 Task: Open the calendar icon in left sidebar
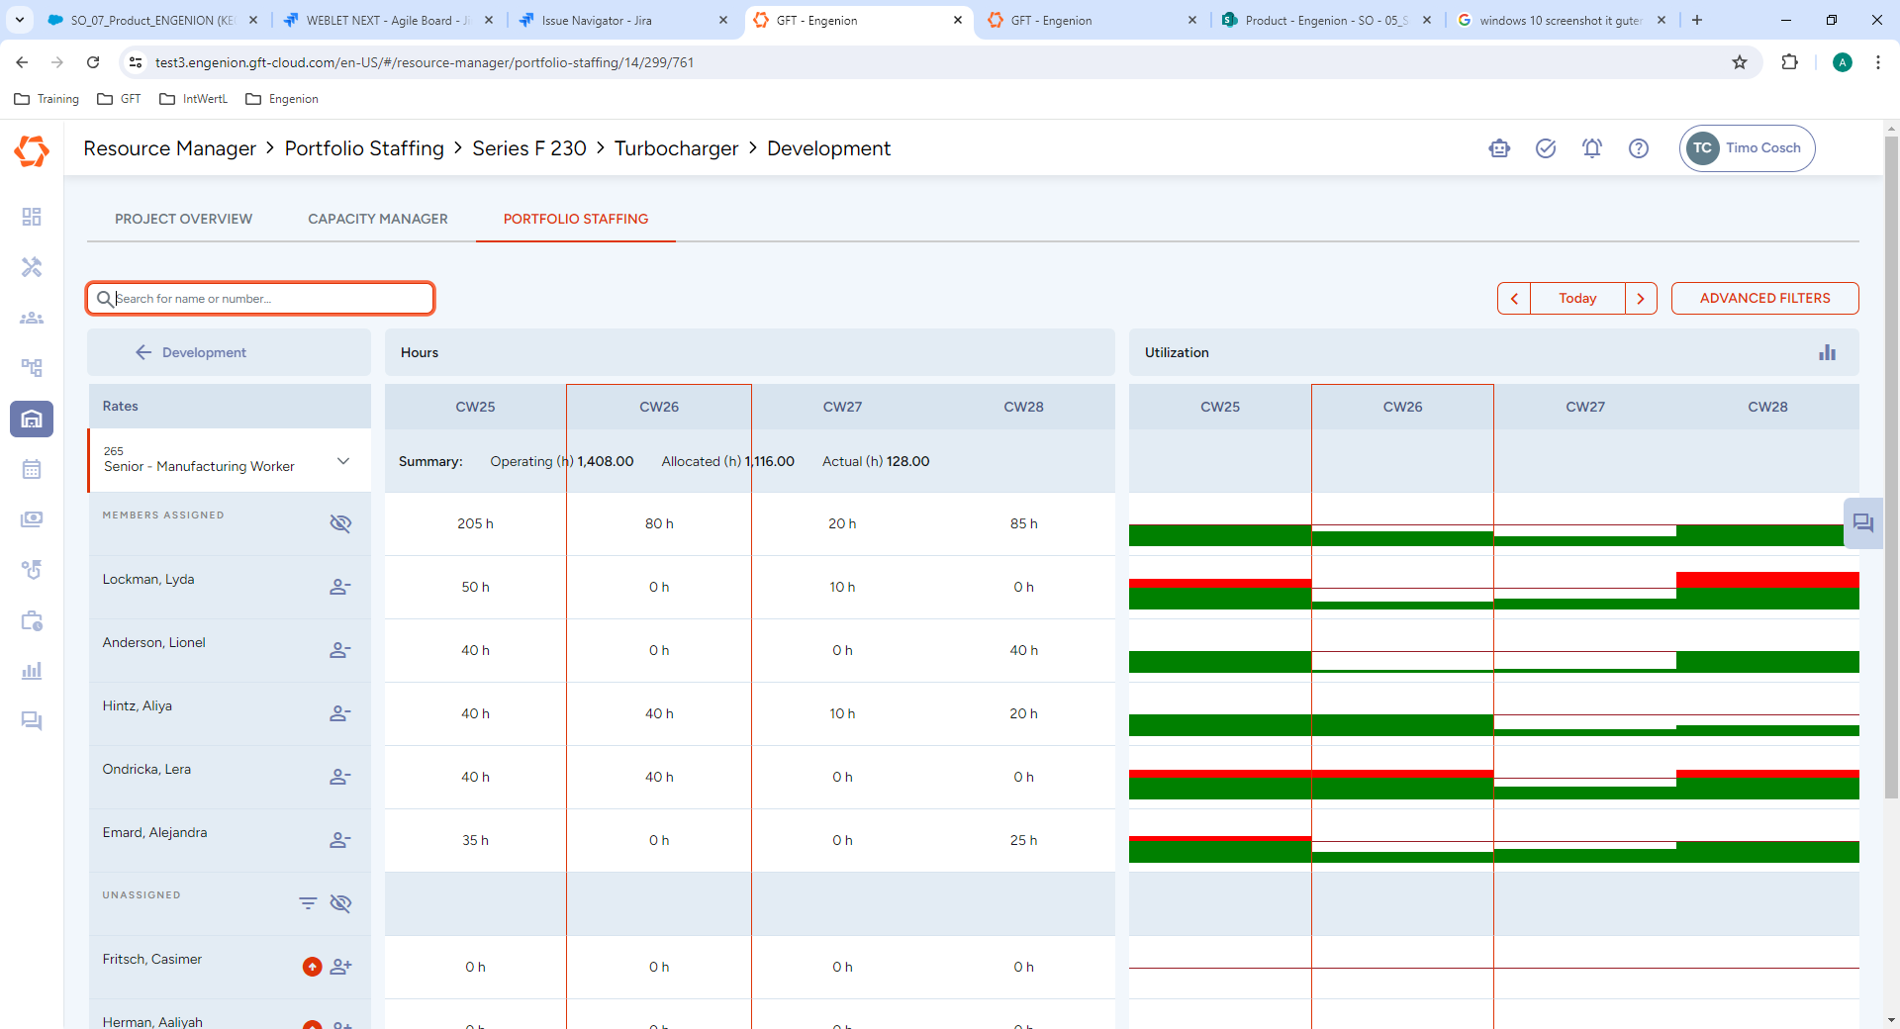pyautogui.click(x=32, y=469)
